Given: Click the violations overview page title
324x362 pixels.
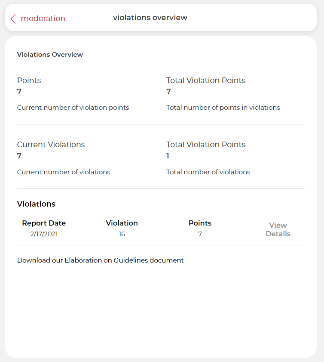Looking at the screenshot, I should pyautogui.click(x=150, y=18).
